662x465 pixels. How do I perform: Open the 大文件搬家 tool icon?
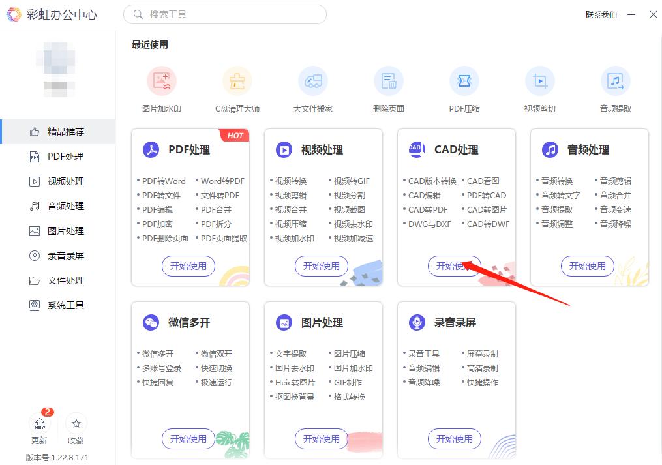313,80
